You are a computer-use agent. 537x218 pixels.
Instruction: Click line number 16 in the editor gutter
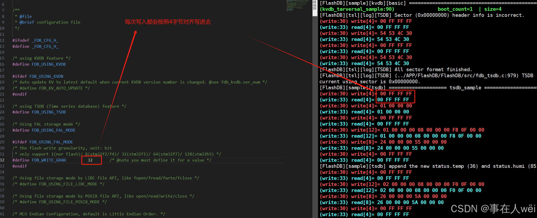[2, 64]
